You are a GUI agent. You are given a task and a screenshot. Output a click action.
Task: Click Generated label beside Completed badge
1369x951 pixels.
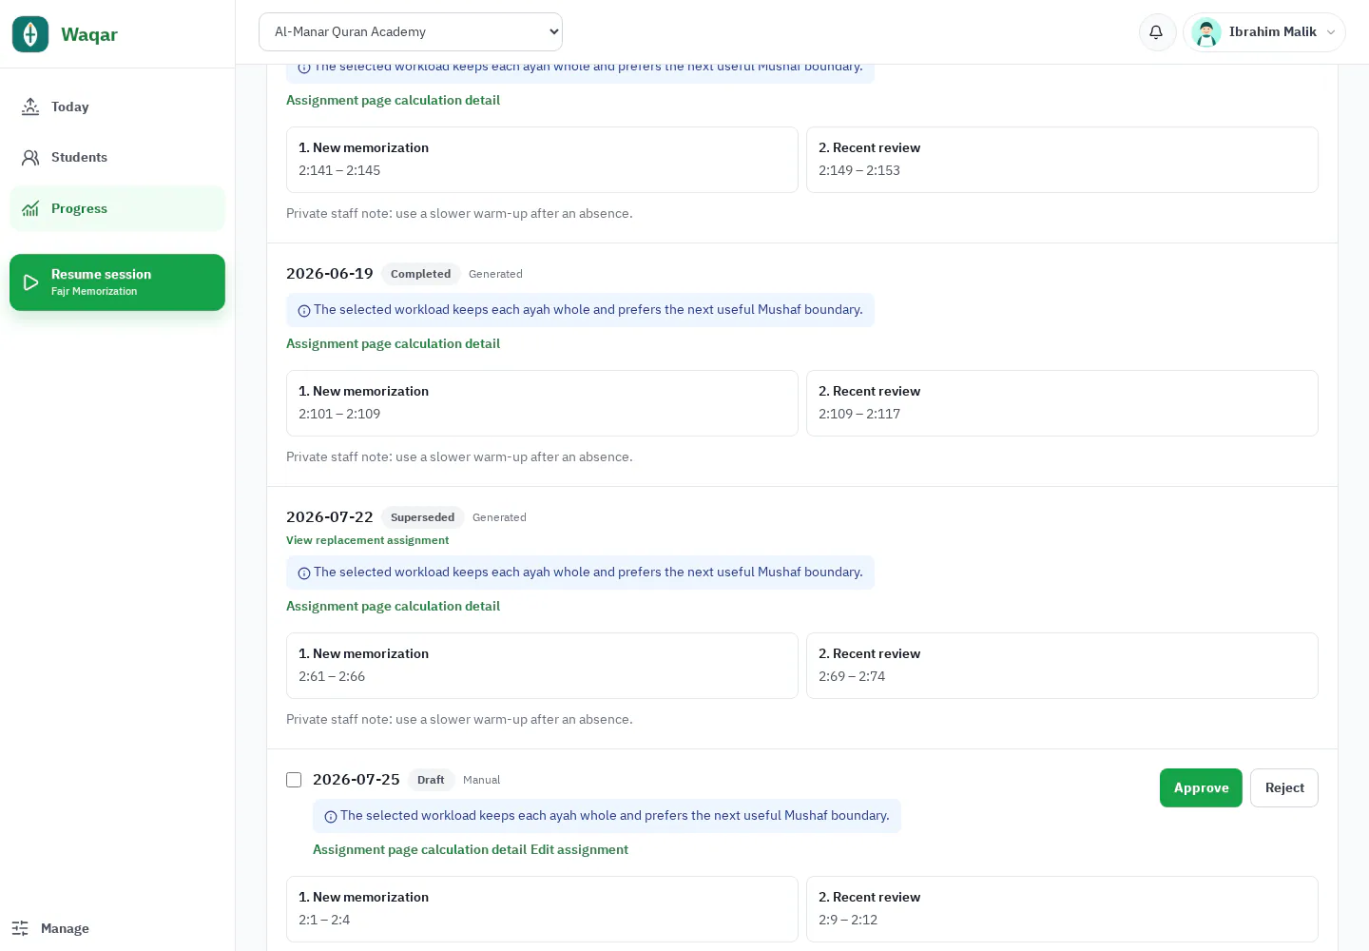tap(495, 274)
